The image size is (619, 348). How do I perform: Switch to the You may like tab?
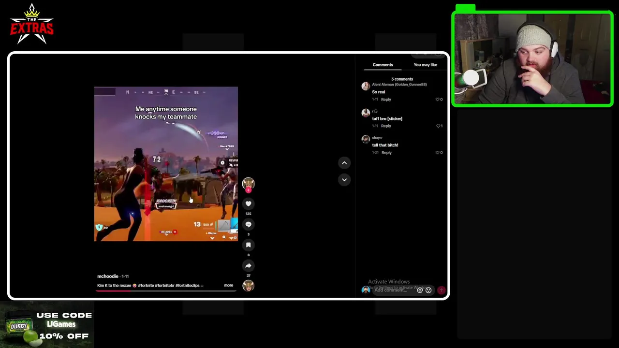point(425,65)
